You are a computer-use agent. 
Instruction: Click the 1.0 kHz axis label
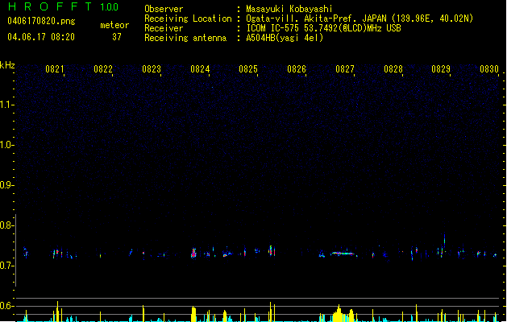[x=6, y=145]
